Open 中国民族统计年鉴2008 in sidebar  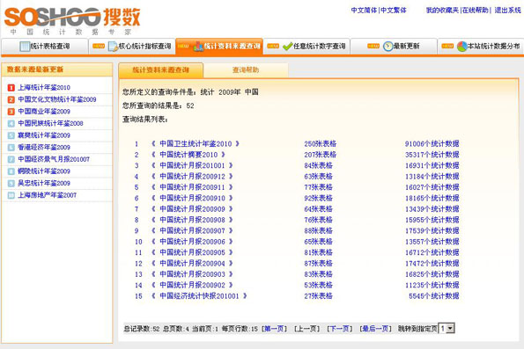[x=50, y=123]
